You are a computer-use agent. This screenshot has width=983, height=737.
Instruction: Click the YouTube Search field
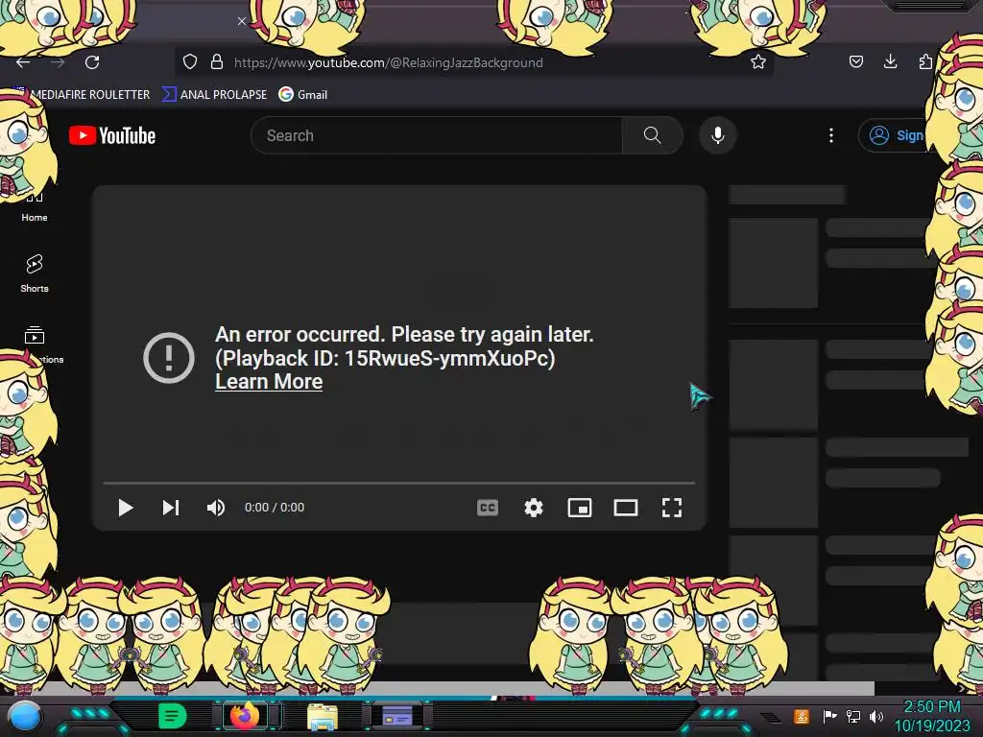pos(437,135)
